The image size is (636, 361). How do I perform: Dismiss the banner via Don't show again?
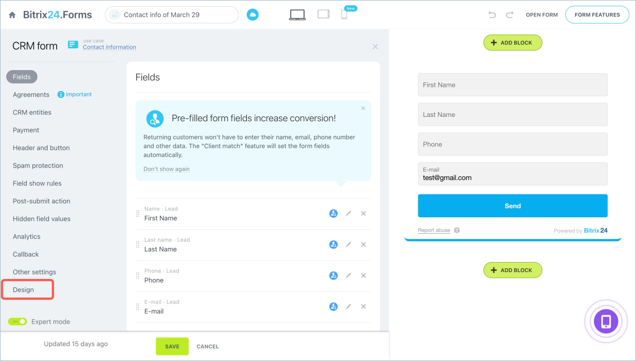pyautogui.click(x=166, y=169)
